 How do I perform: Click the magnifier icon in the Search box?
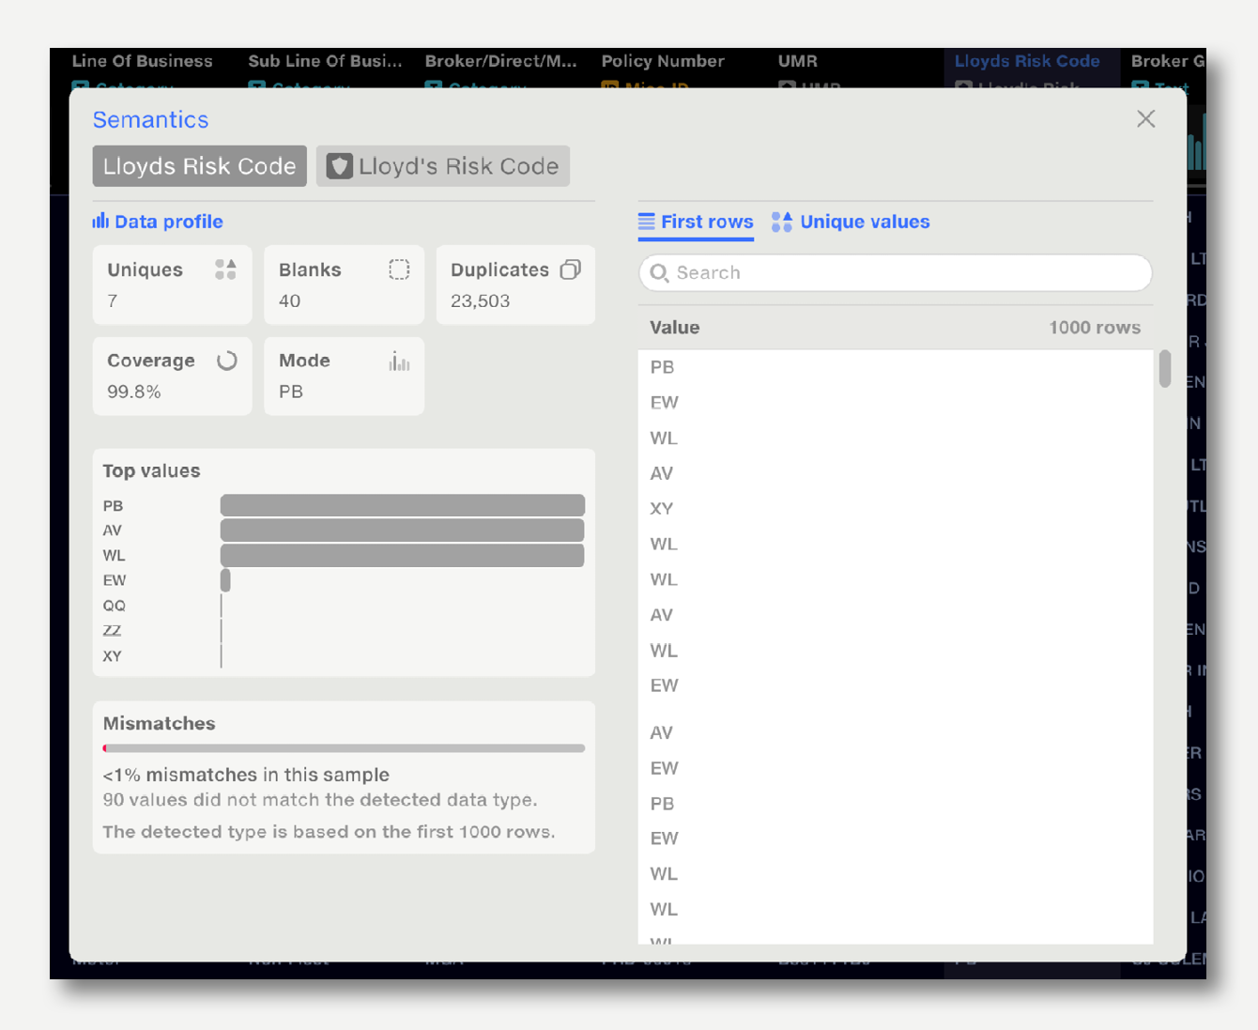pos(659,272)
